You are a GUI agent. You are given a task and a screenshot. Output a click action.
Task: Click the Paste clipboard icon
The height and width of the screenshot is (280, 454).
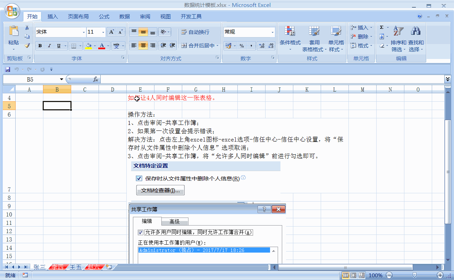[14, 31]
